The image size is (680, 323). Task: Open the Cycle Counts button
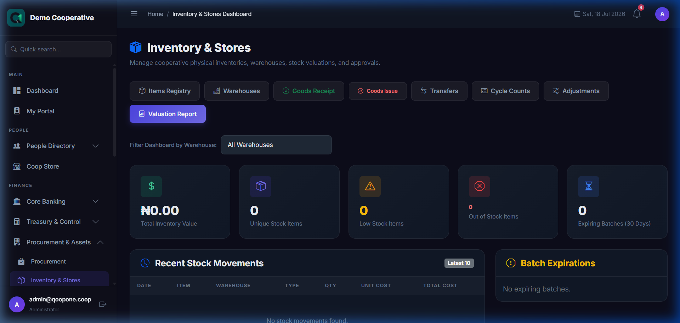[505, 91]
